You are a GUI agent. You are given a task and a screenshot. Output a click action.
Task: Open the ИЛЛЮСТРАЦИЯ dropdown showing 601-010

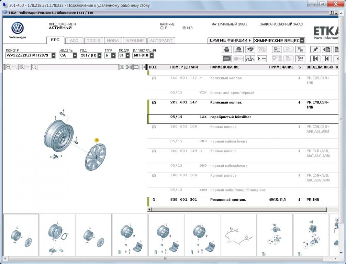pos(152,55)
